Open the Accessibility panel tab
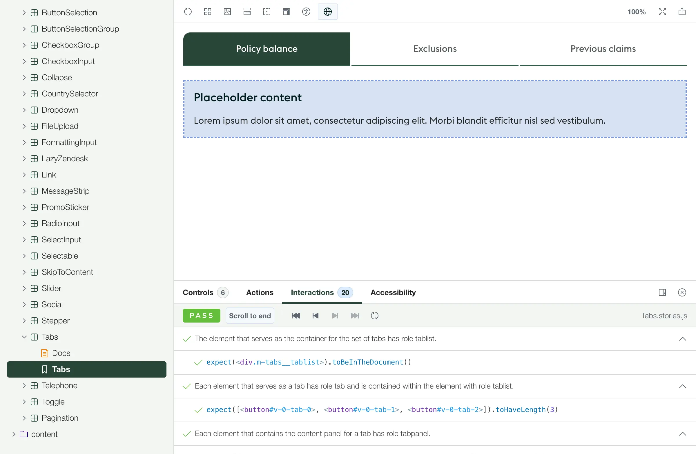The height and width of the screenshot is (454, 696). pyautogui.click(x=393, y=292)
